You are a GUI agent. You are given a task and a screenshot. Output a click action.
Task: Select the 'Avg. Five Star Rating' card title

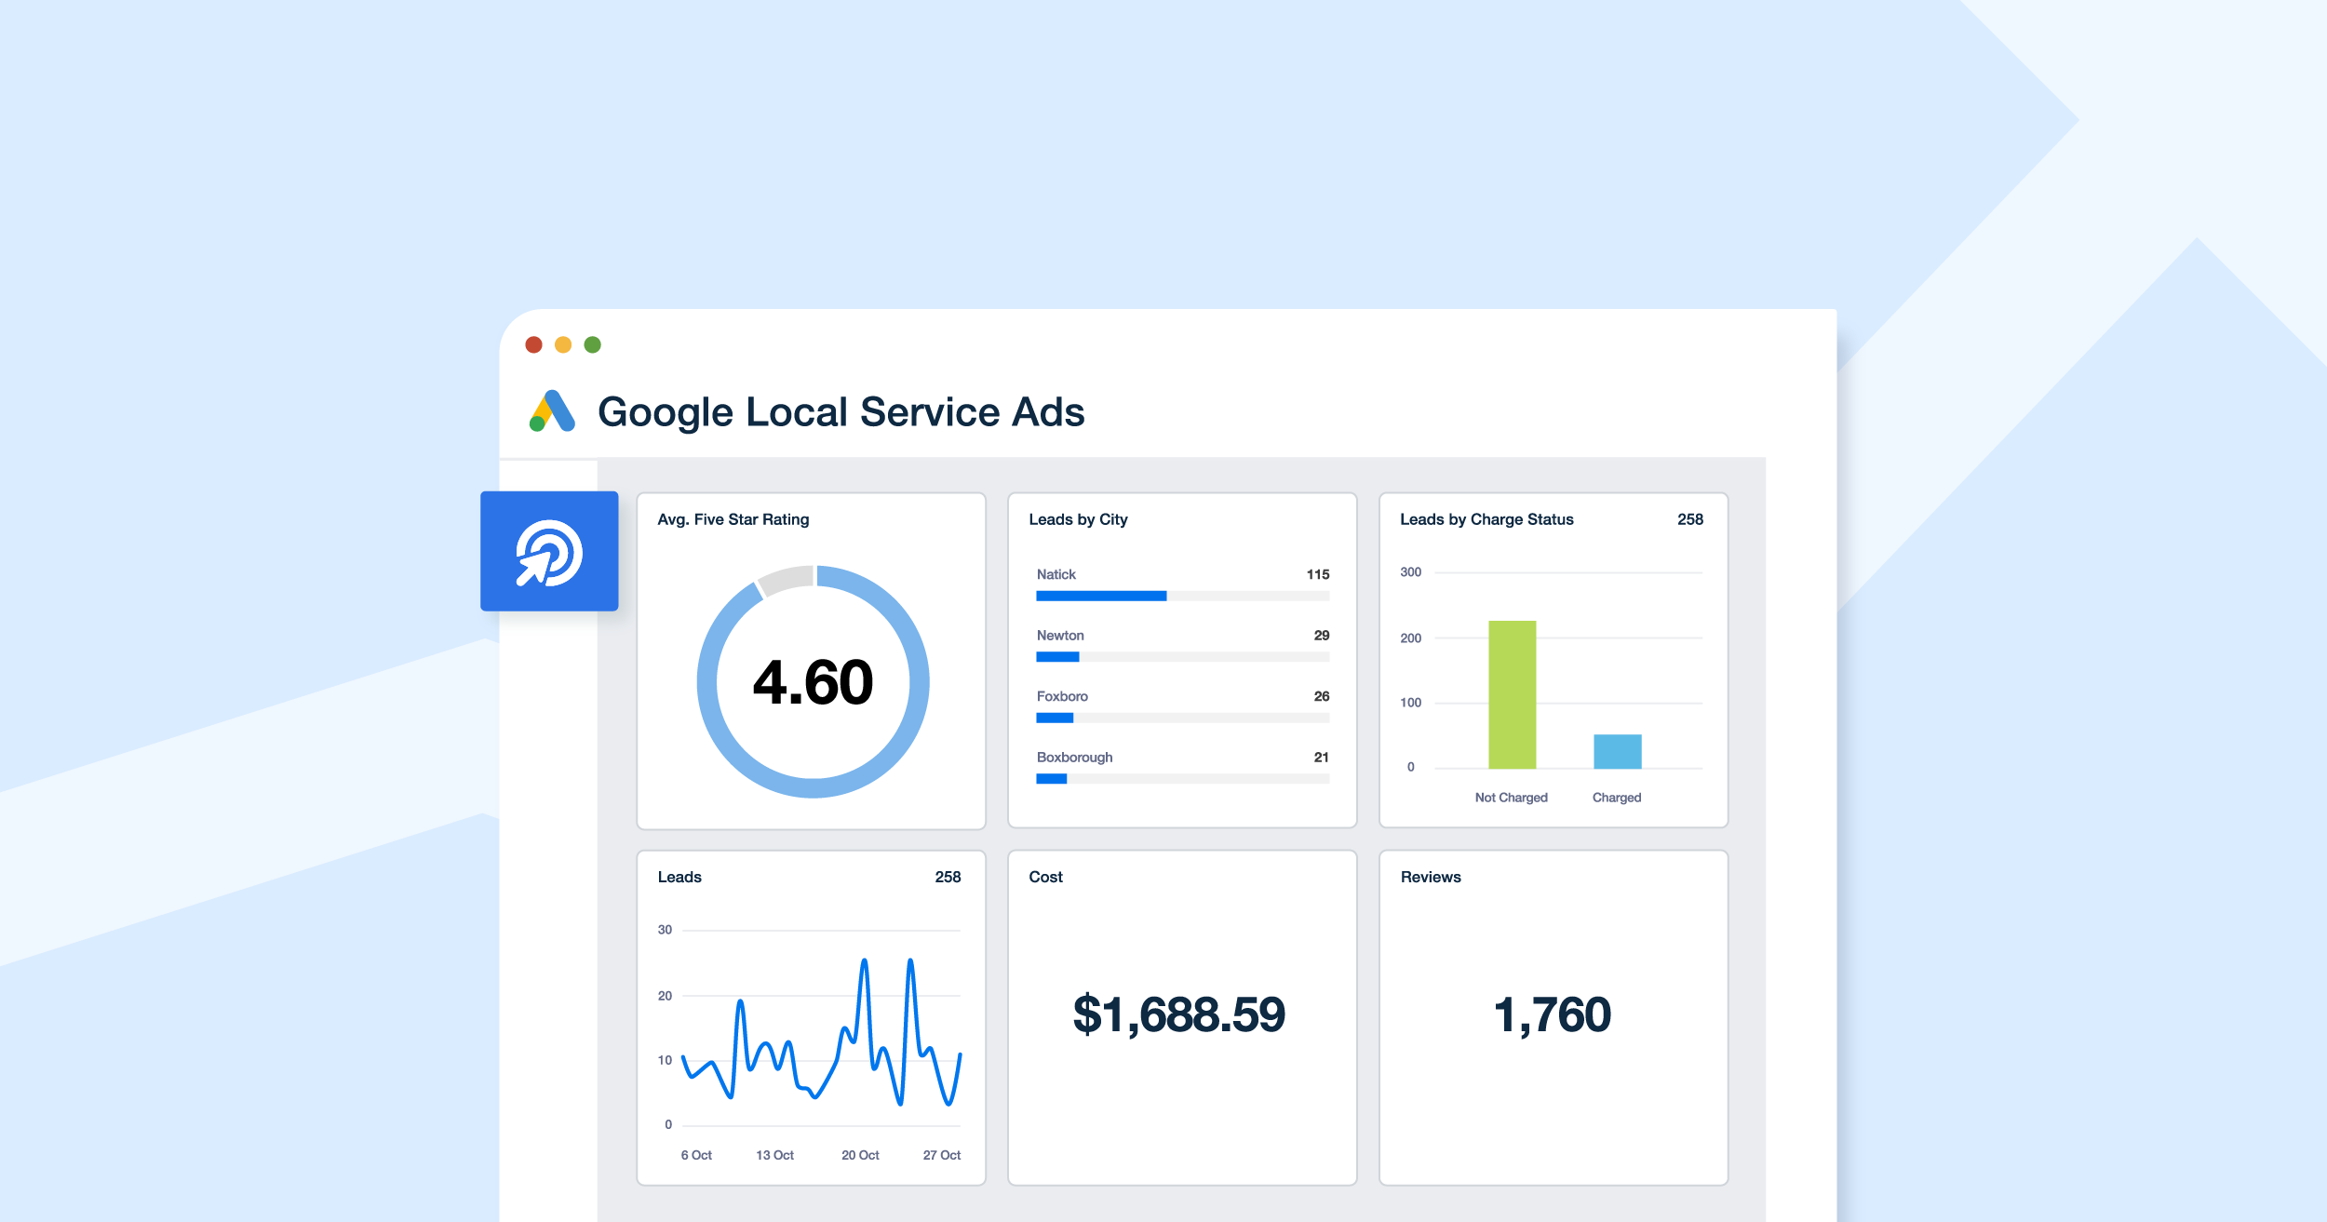pos(733,519)
